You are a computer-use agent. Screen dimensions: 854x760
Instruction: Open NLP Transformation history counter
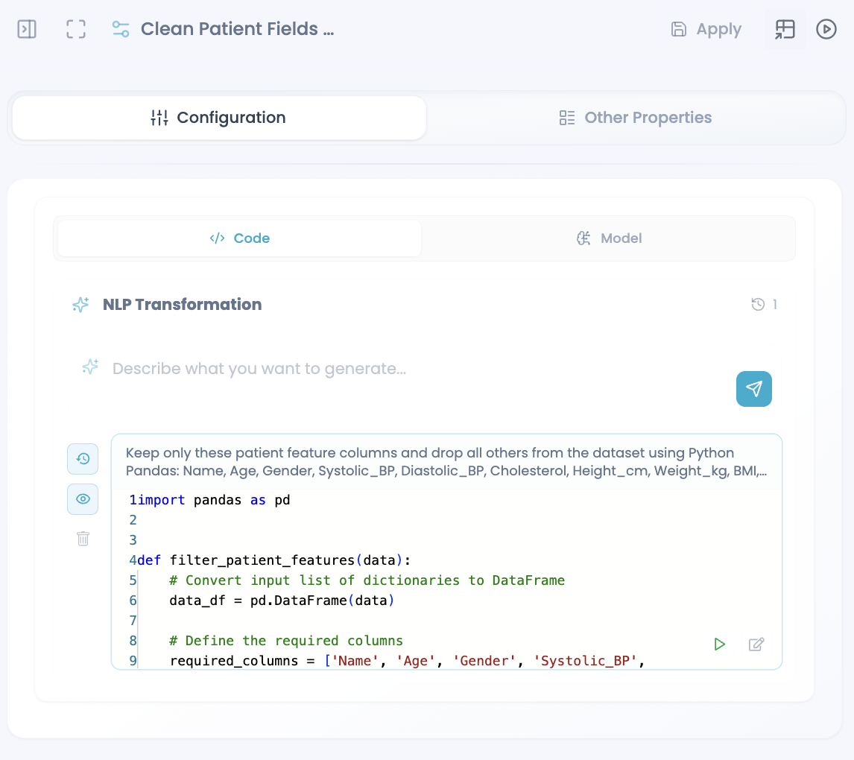pos(764,304)
